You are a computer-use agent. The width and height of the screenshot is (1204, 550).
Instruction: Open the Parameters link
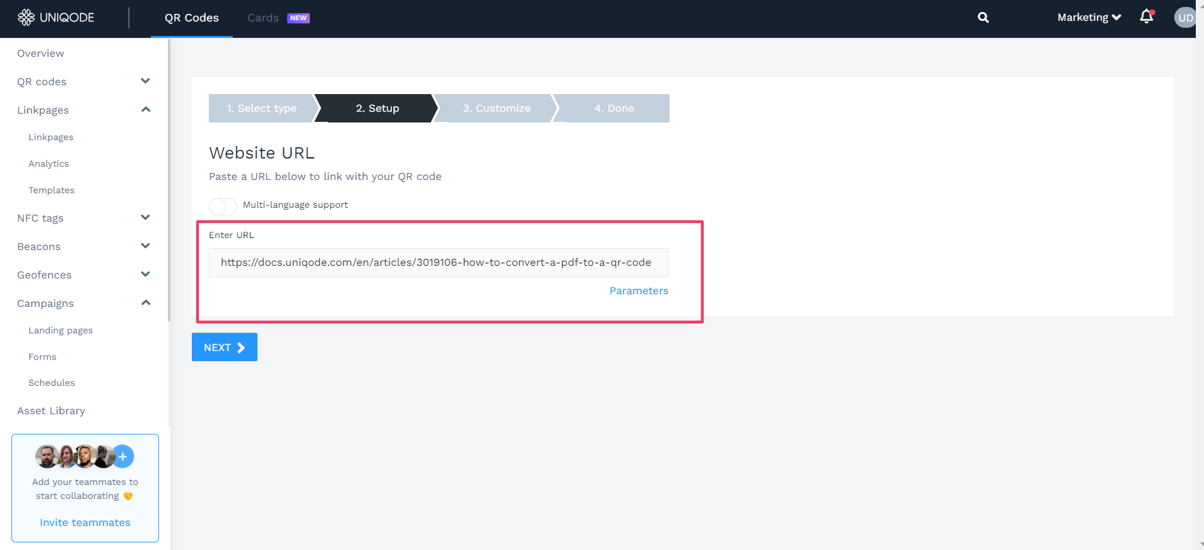[639, 290]
